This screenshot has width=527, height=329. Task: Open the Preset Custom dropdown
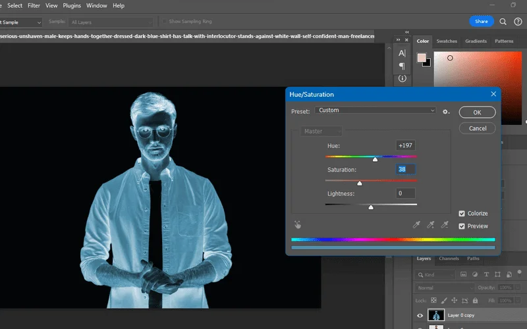point(375,110)
